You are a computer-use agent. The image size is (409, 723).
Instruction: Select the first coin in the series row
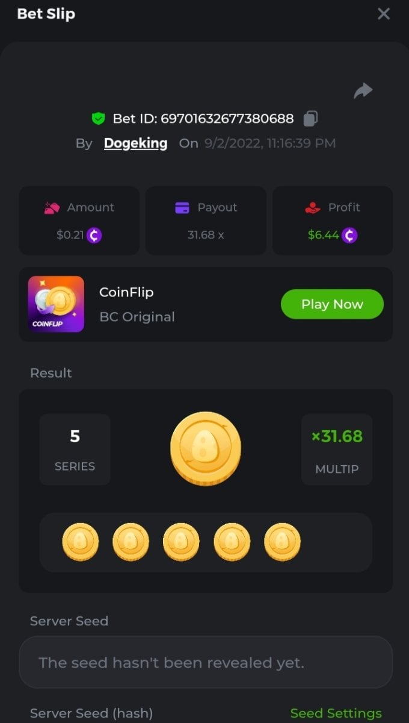80,542
